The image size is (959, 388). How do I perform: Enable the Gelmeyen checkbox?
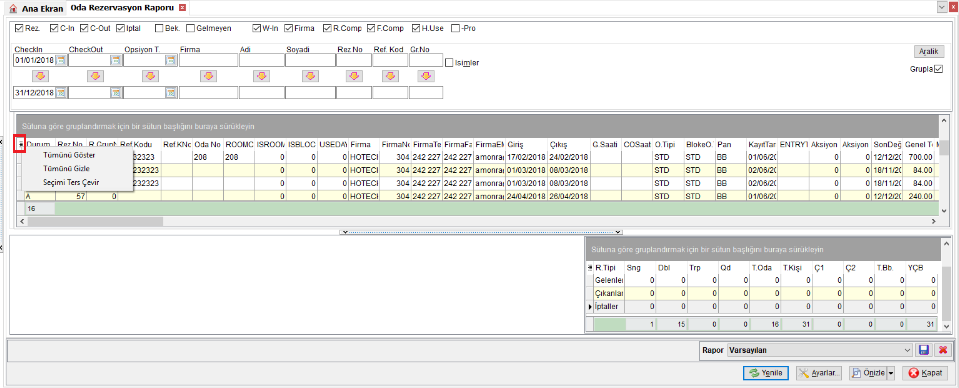[190, 28]
